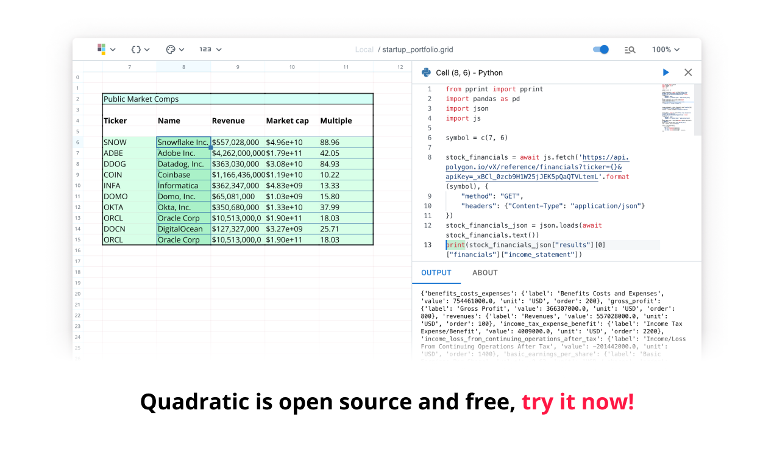The height and width of the screenshot is (463, 774).
Task: Place cursor on code line 6 symbol assignment
Action: coord(477,138)
